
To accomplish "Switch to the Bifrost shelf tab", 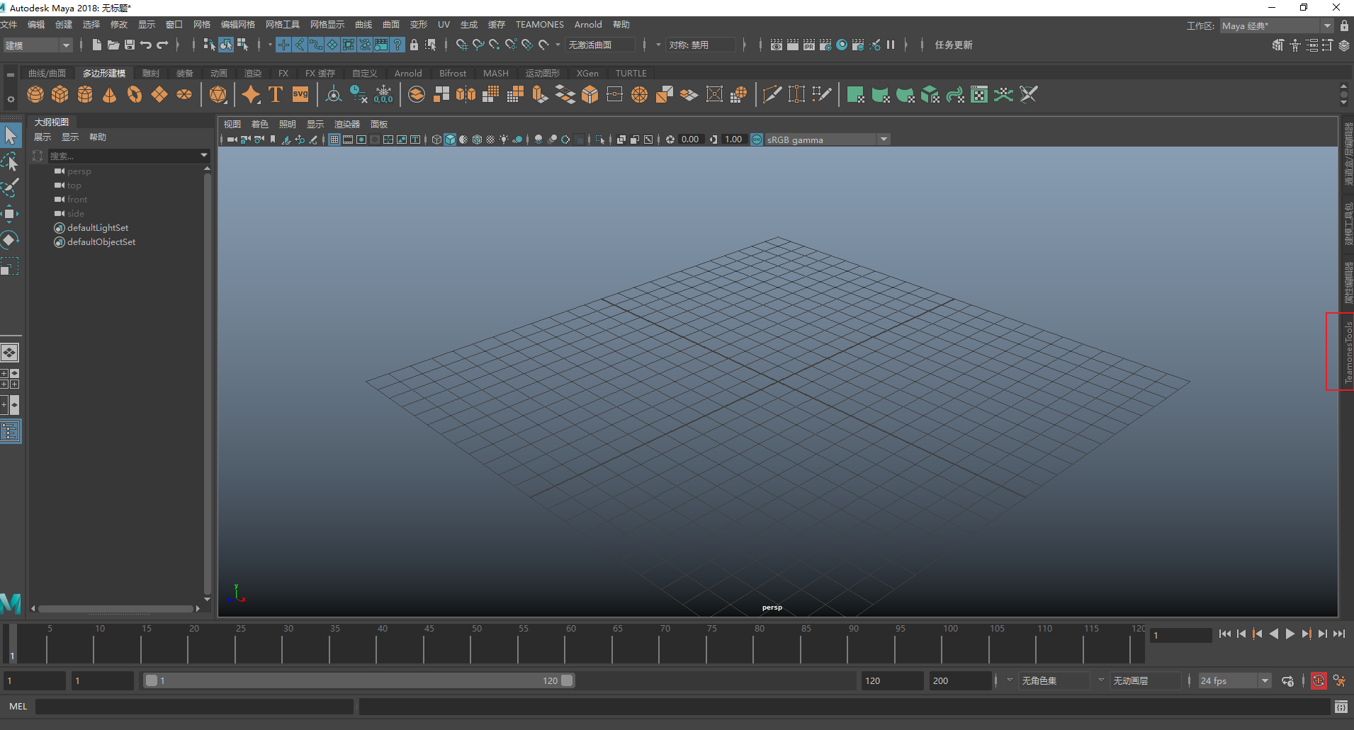I will (452, 73).
